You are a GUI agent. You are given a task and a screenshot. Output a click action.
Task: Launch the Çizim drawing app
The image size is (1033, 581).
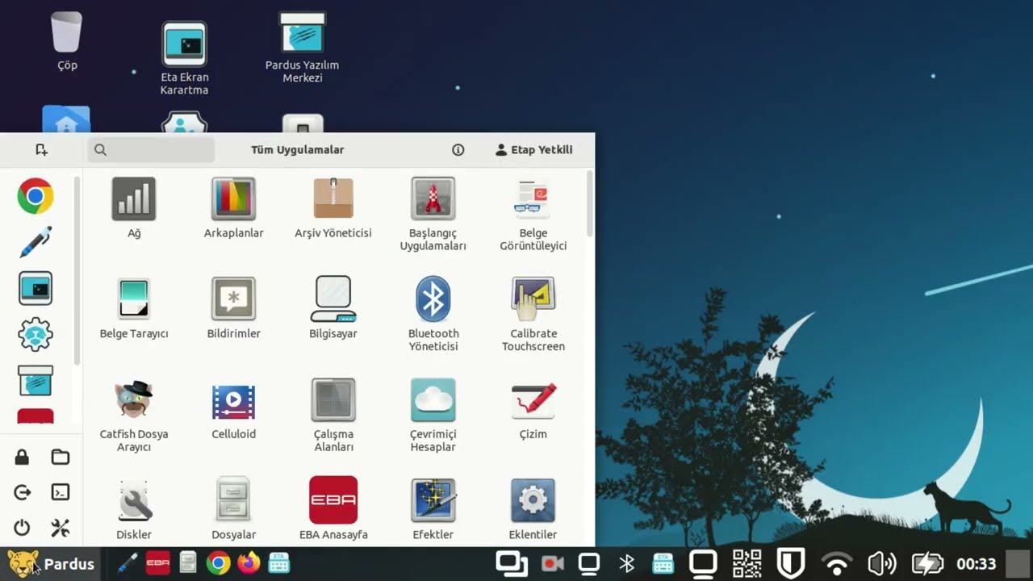point(533,410)
